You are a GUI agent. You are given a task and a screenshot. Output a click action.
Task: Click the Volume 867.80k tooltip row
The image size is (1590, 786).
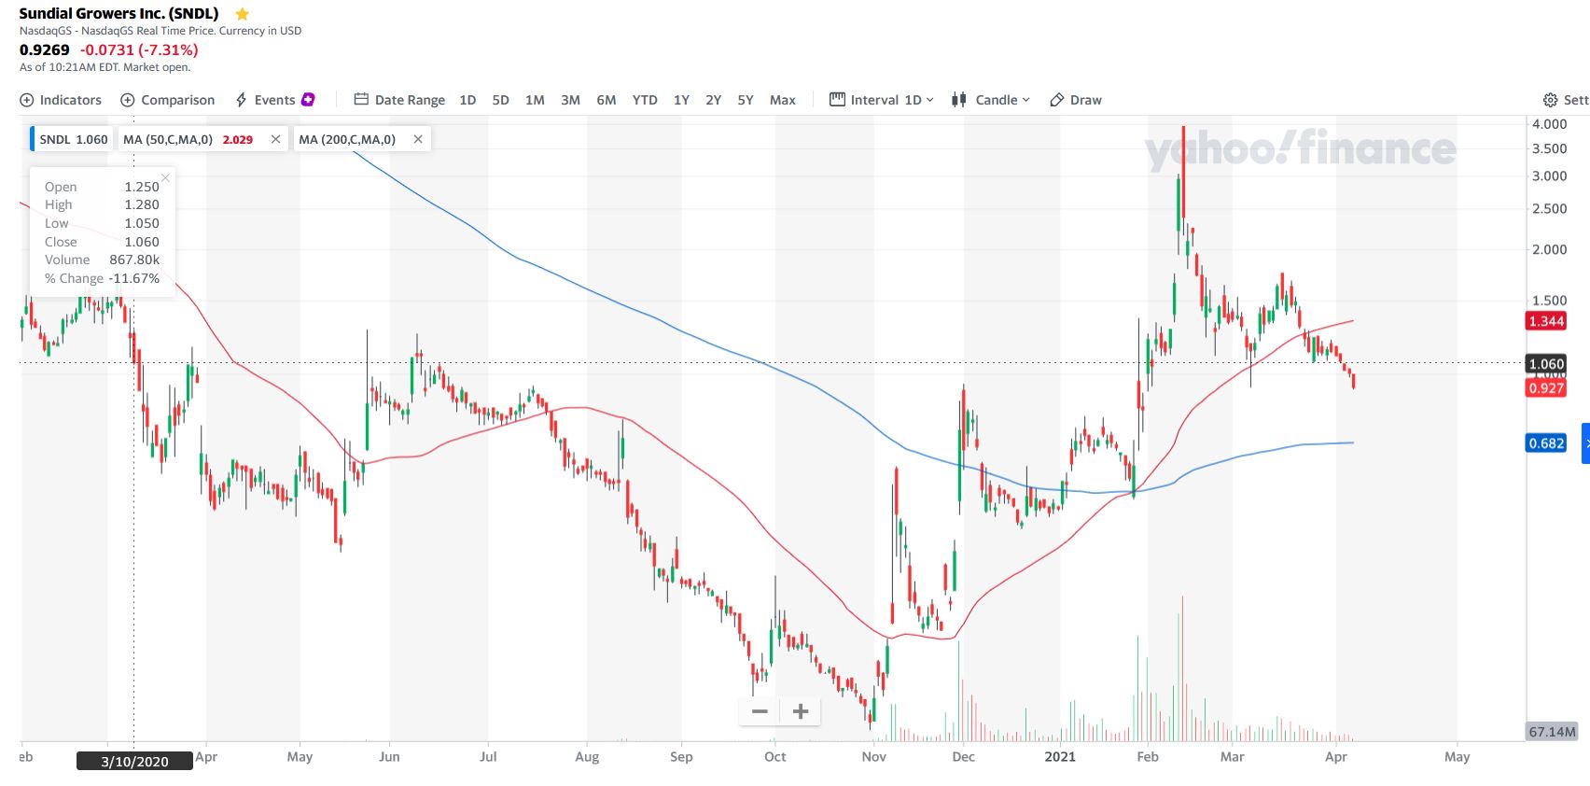pyautogui.click(x=102, y=260)
